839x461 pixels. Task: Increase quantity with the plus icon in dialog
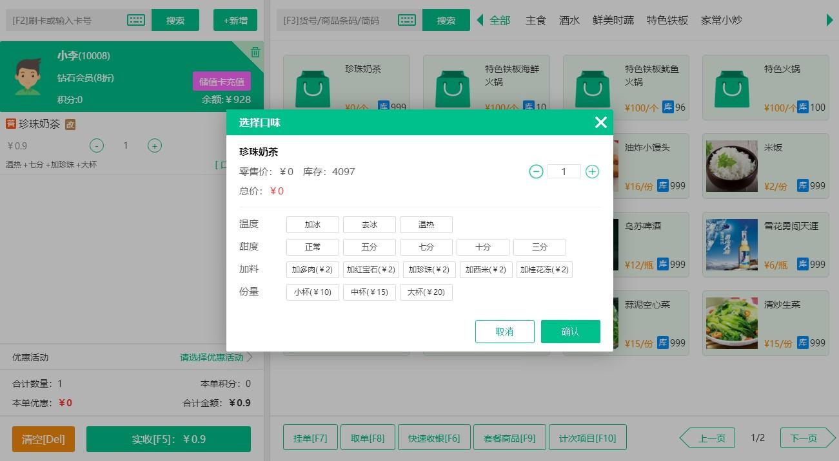[x=592, y=171]
